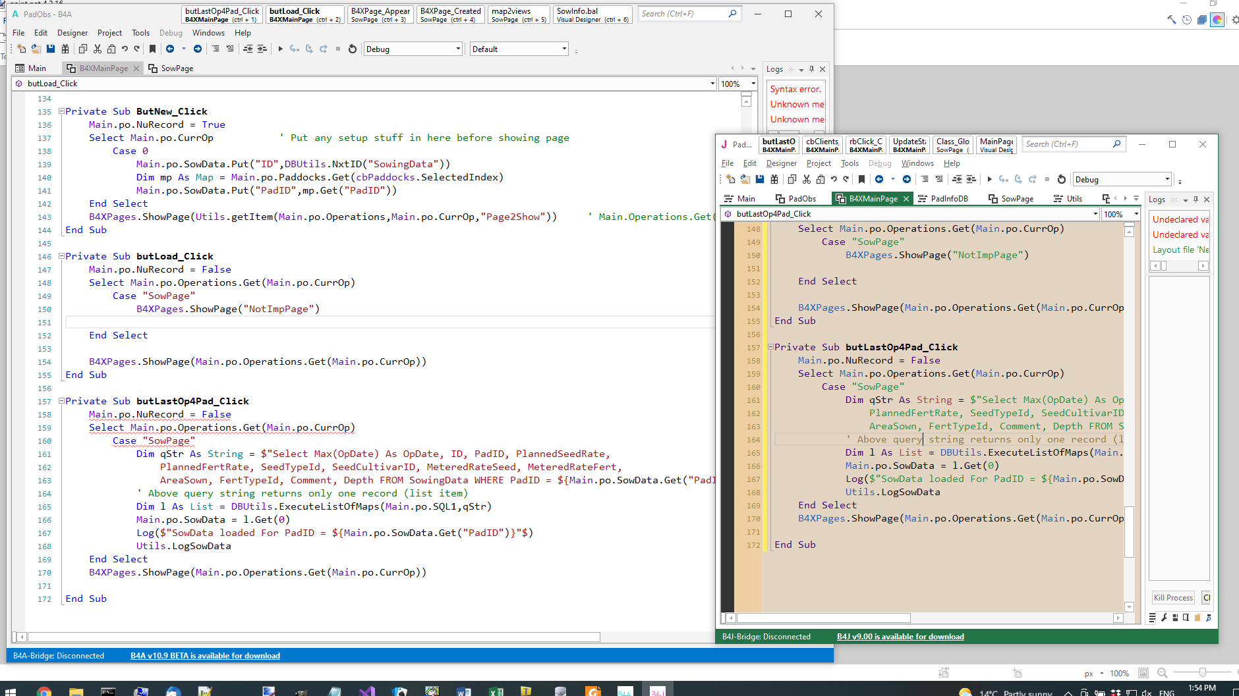Collapse butLastOp4Pad_Click sub in B4J editor
This screenshot has height=696, width=1239.
[770, 347]
